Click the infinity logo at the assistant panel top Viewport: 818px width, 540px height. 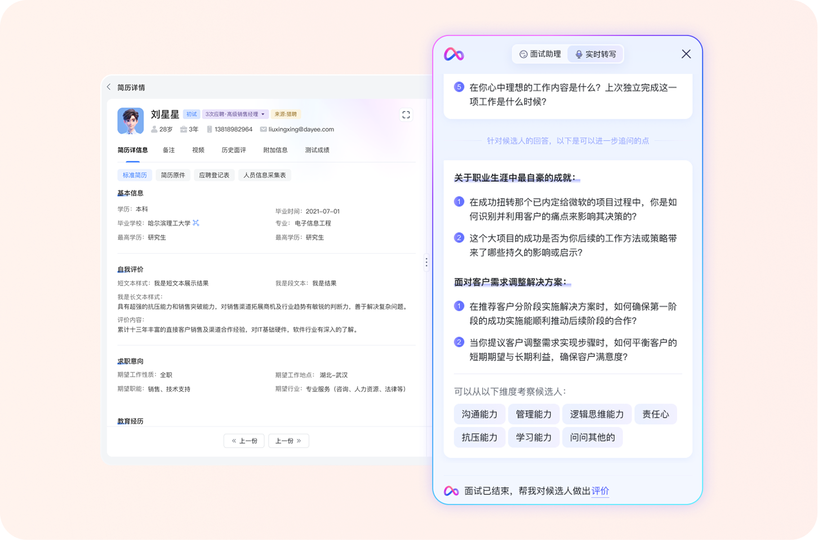(x=454, y=54)
